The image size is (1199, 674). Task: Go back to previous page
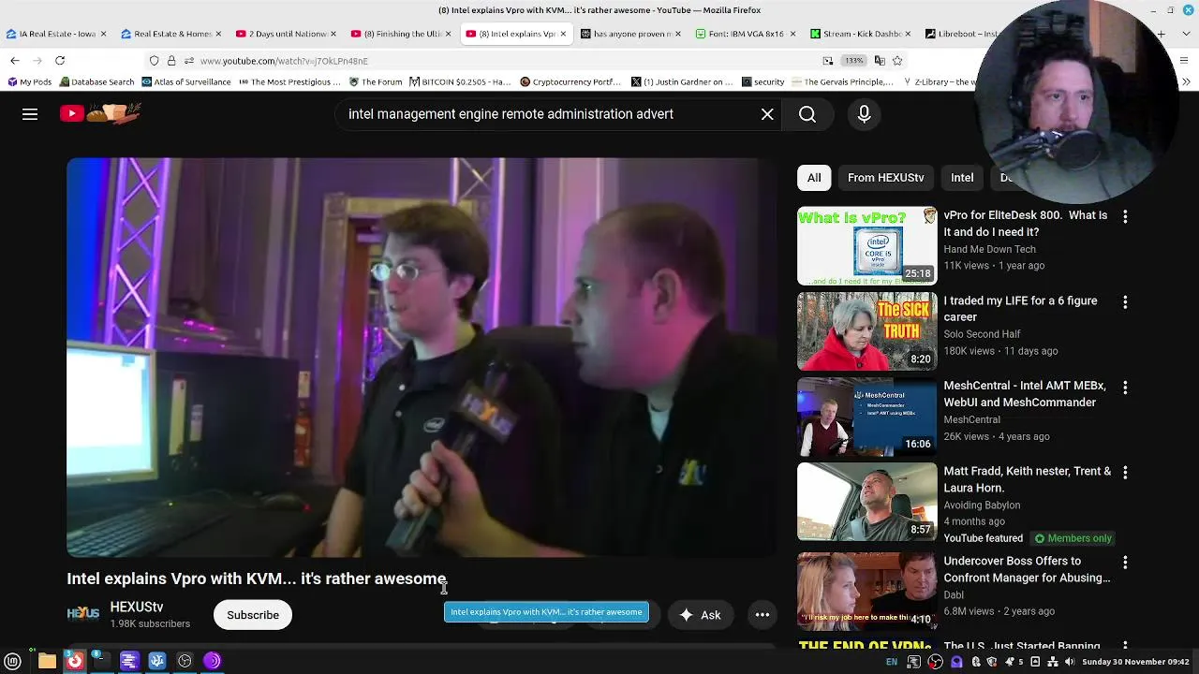coord(15,61)
